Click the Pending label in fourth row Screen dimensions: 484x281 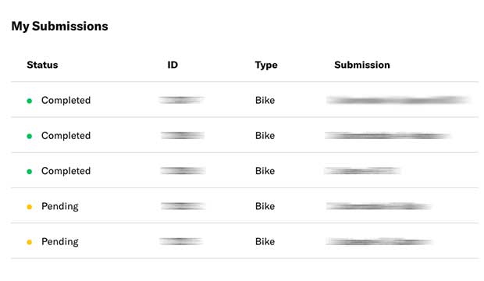click(x=60, y=207)
